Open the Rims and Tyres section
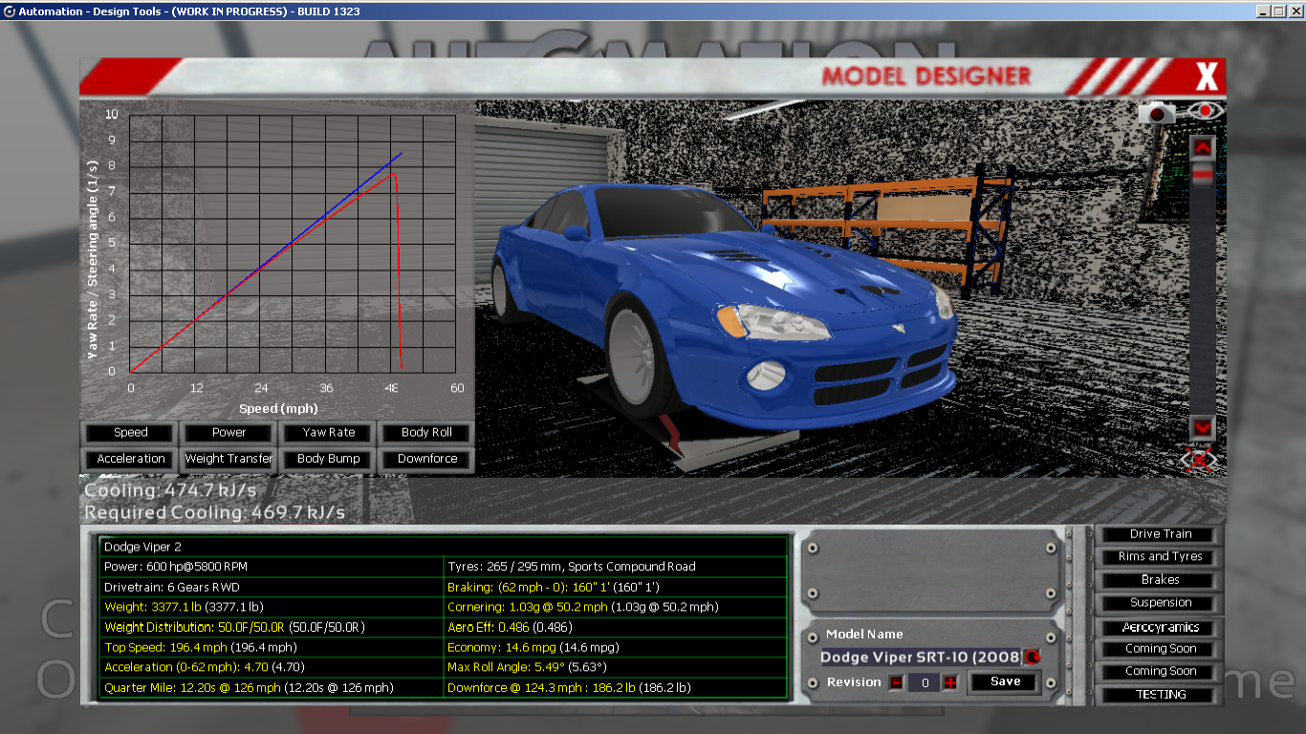Viewport: 1306px width, 734px height. [x=1160, y=557]
